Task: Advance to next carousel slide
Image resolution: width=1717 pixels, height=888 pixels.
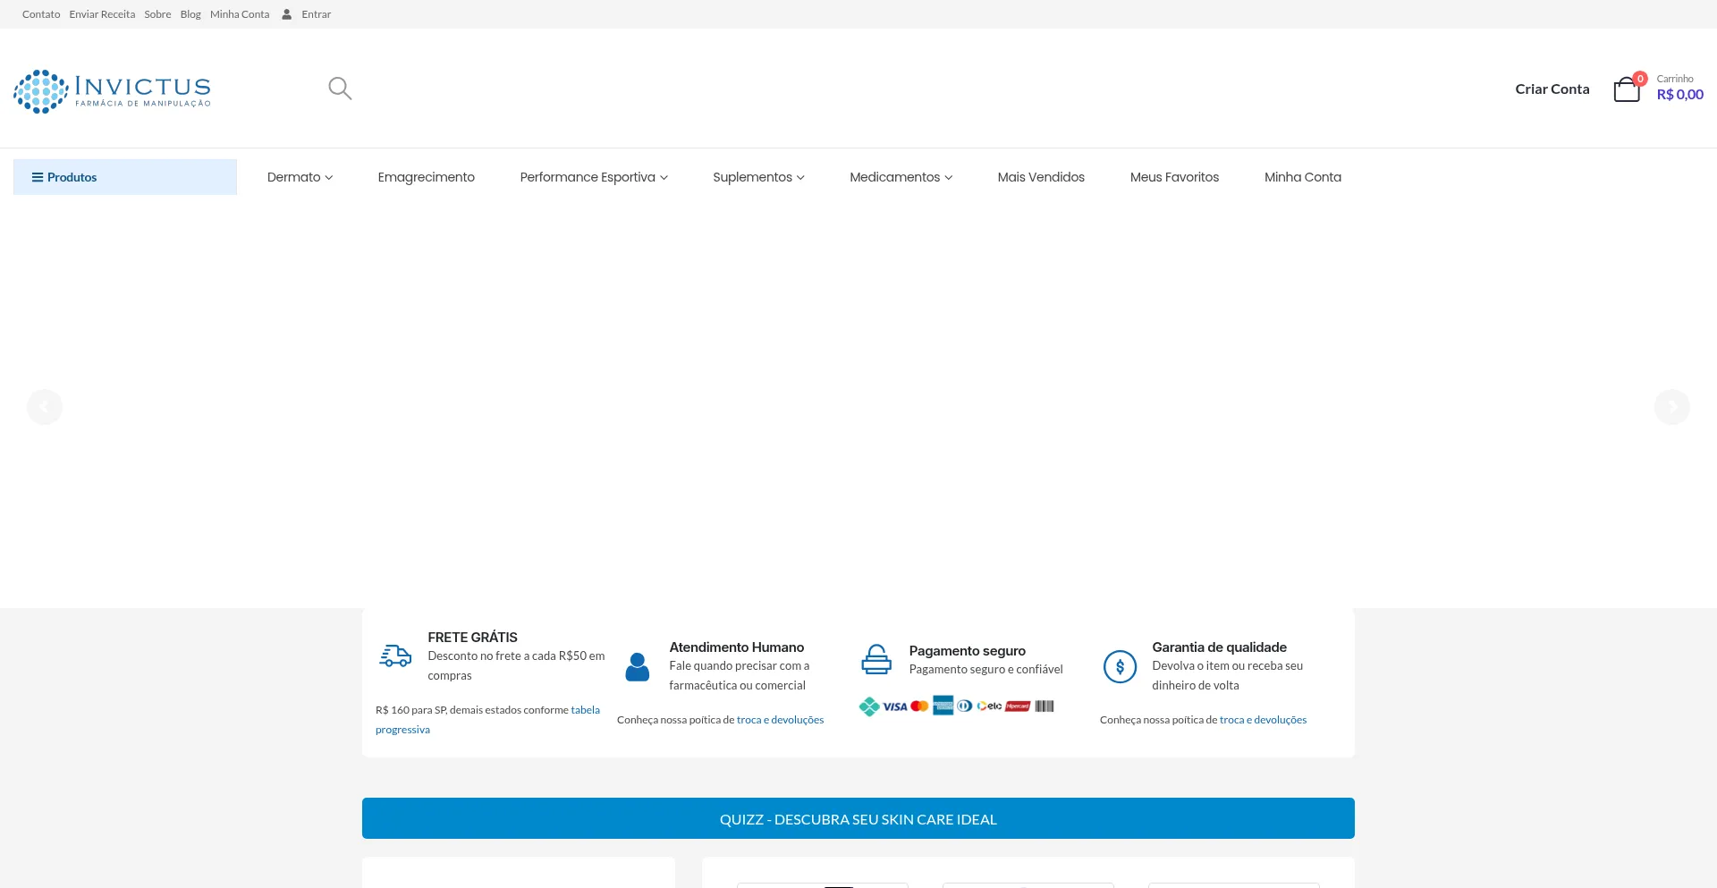Action: click(x=1671, y=407)
